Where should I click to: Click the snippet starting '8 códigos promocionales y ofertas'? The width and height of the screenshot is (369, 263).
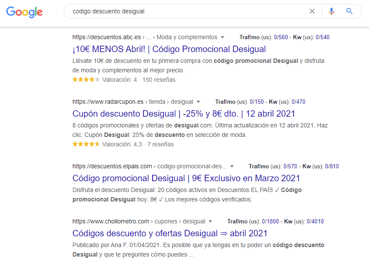tap(200, 130)
